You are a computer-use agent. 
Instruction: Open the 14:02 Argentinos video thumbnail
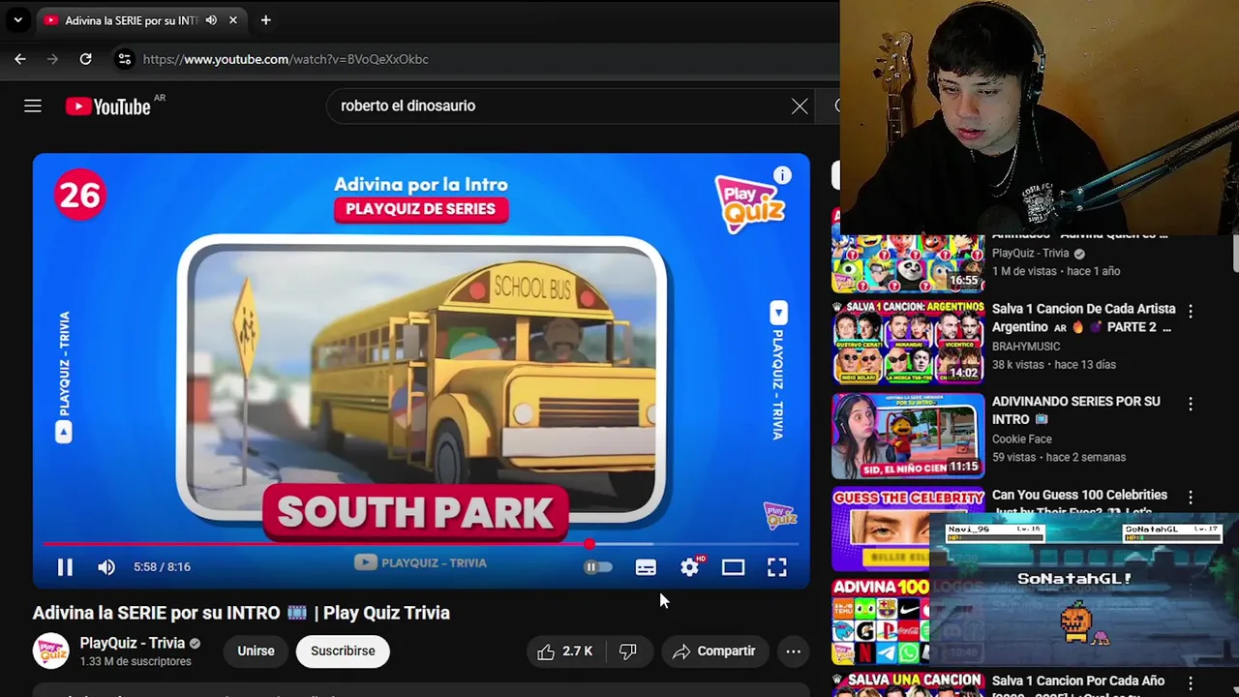tap(908, 342)
